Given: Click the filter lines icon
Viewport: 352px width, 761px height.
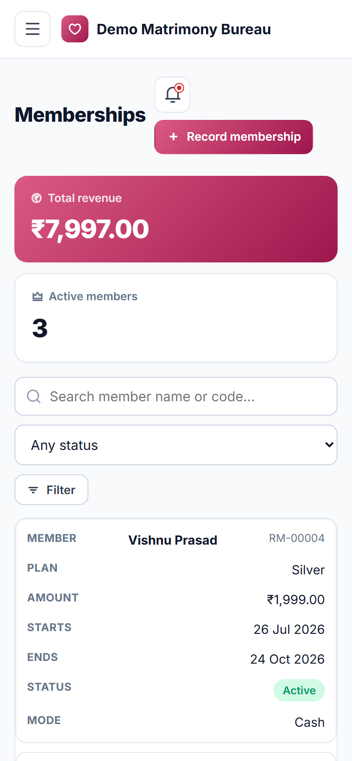Looking at the screenshot, I should [x=33, y=490].
